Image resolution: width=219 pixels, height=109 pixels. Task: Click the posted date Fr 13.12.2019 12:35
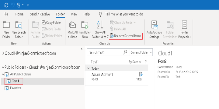[186, 72]
